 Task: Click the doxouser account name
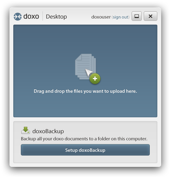click(x=101, y=17)
